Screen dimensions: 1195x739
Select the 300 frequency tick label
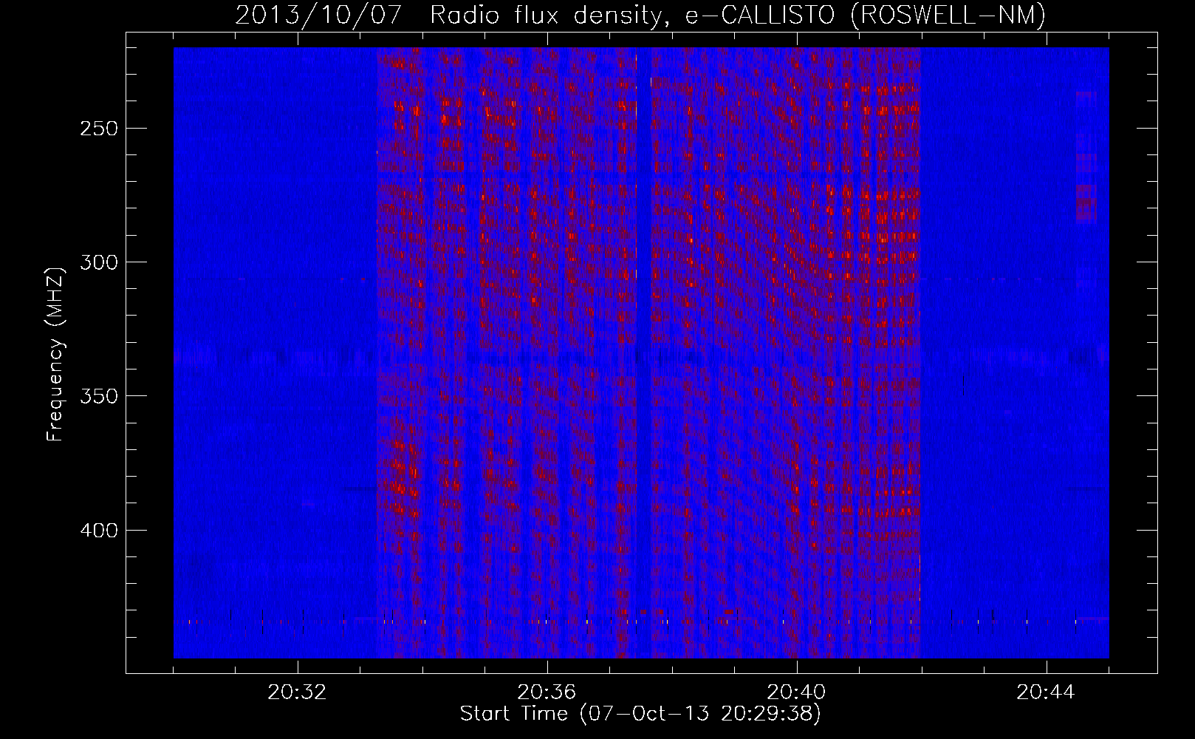pos(99,262)
